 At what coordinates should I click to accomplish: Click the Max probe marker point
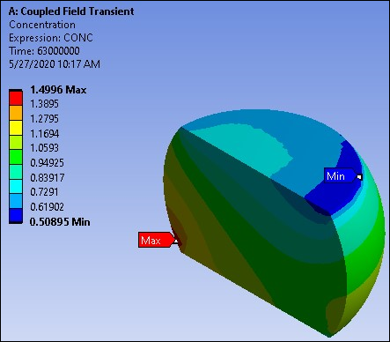click(x=176, y=242)
